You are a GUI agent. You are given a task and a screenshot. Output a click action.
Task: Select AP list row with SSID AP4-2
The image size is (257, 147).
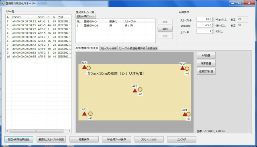(39, 45)
